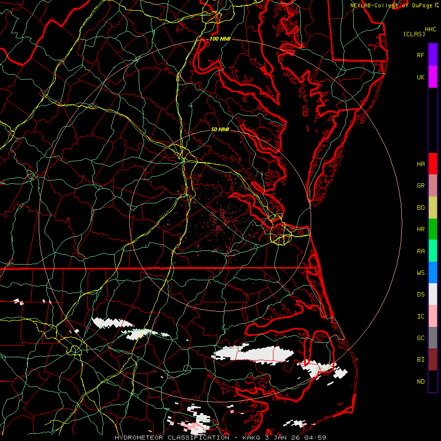Pick the HR green legend swatch
Image resolution: width=441 pixels, height=441 pixels.
pos(433,229)
